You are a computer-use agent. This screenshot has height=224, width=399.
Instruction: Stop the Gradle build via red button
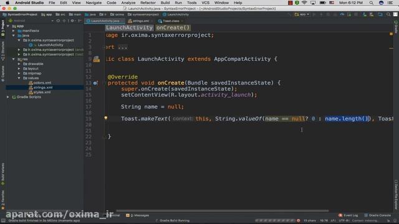tap(298, 220)
